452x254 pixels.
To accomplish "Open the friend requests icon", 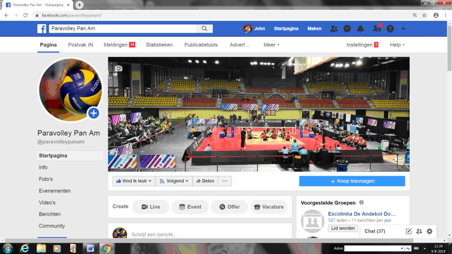I will pos(334,29).
